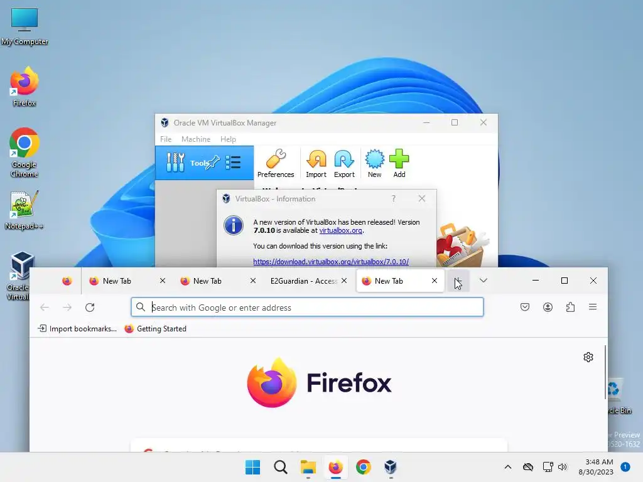Focus the Search with Google address bar
643x482 pixels.
click(307, 308)
